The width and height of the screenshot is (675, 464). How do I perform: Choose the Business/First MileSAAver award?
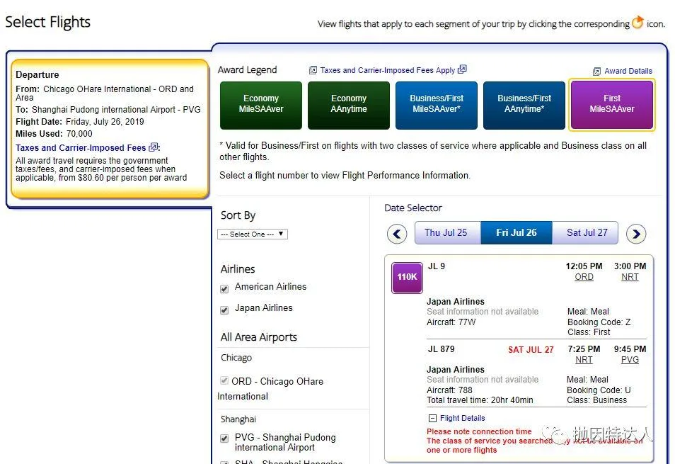[437, 105]
